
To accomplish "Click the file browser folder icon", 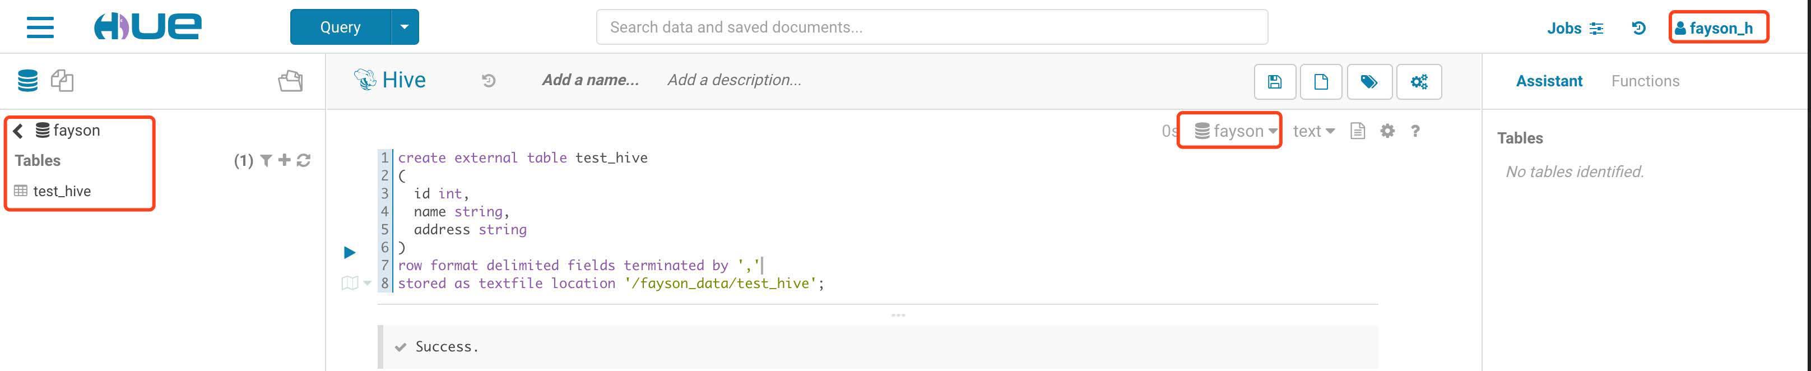I will click(x=290, y=81).
